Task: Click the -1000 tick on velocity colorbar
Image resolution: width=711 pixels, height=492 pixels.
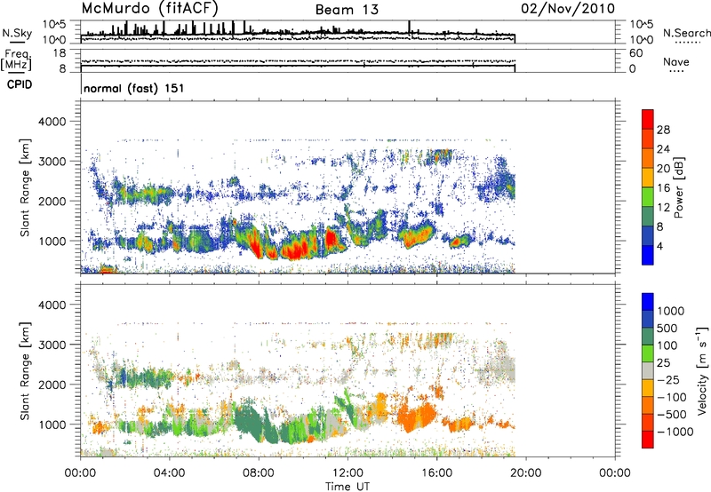Action: [x=675, y=432]
